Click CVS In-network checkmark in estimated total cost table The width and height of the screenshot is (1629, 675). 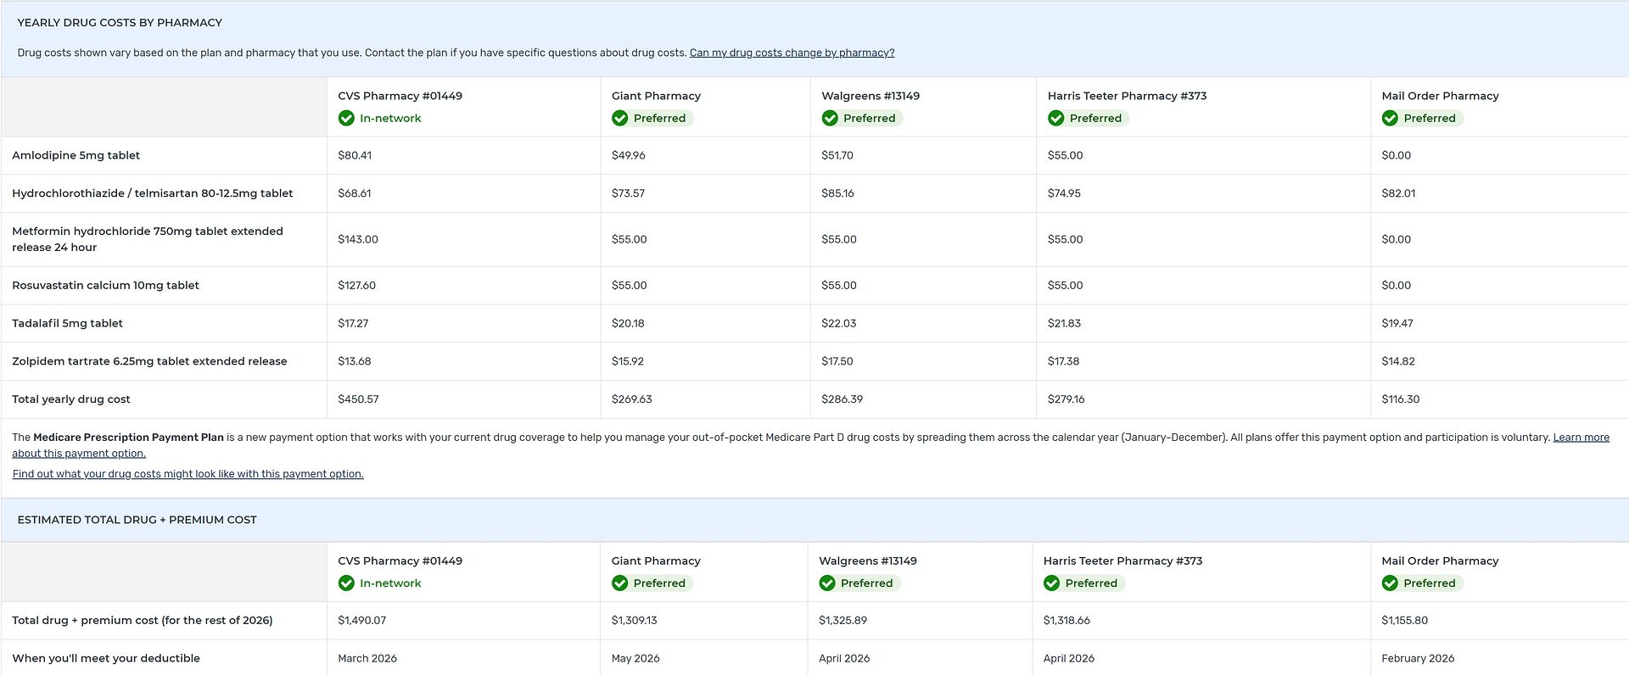[x=346, y=583]
